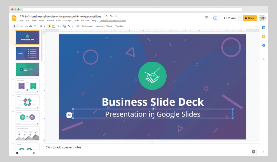The width and height of the screenshot is (277, 162).
Task: Open the Tools menu
Action: (76, 21)
